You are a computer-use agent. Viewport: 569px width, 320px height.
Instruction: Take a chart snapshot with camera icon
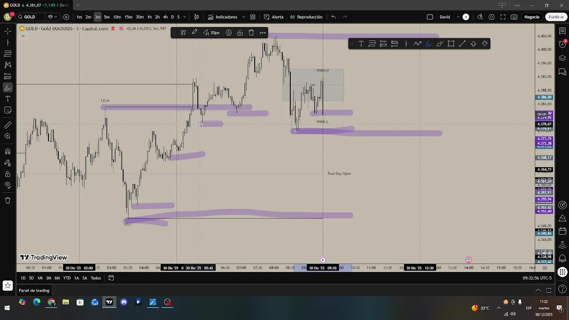tap(514, 17)
